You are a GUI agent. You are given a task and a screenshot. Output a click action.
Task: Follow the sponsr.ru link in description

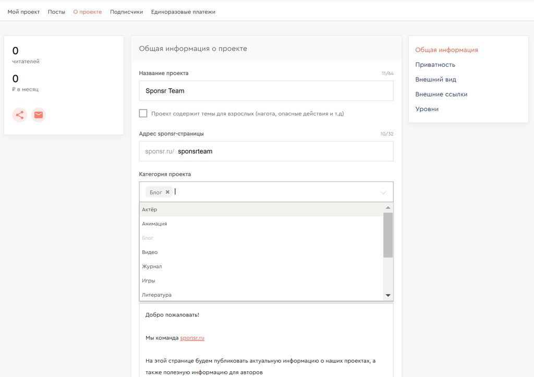point(192,338)
